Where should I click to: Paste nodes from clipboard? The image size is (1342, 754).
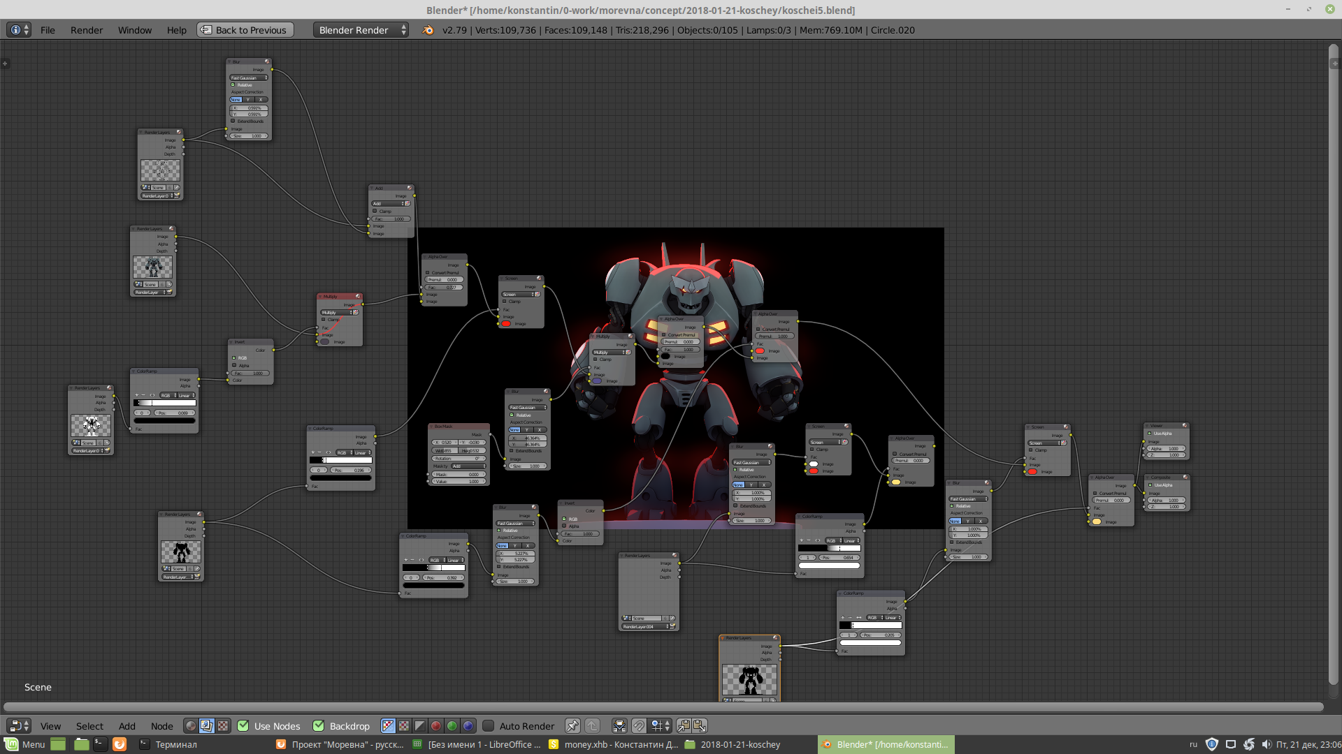pyautogui.click(x=700, y=726)
